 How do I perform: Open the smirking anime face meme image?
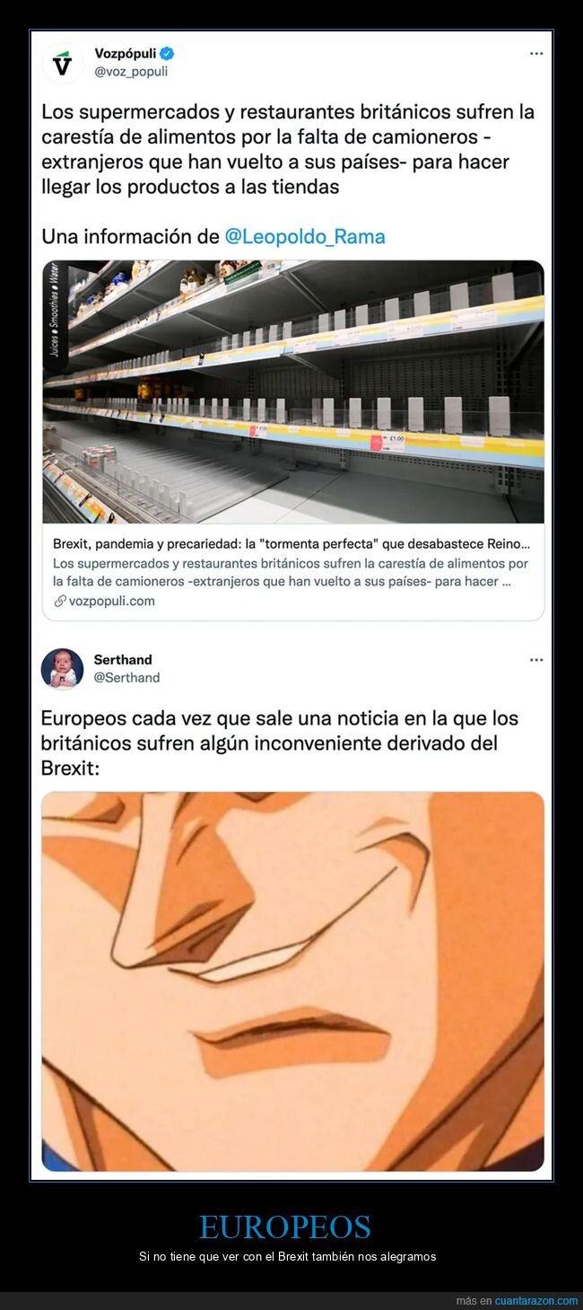(293, 981)
